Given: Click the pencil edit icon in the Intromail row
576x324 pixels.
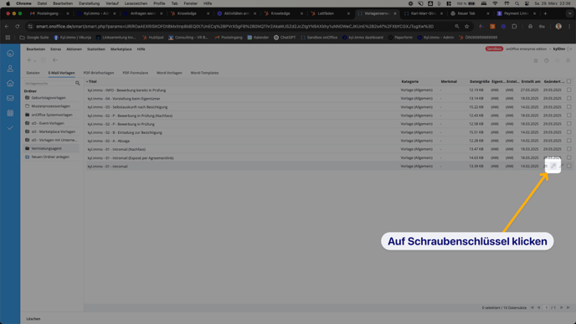Looking at the screenshot, I should [561, 166].
